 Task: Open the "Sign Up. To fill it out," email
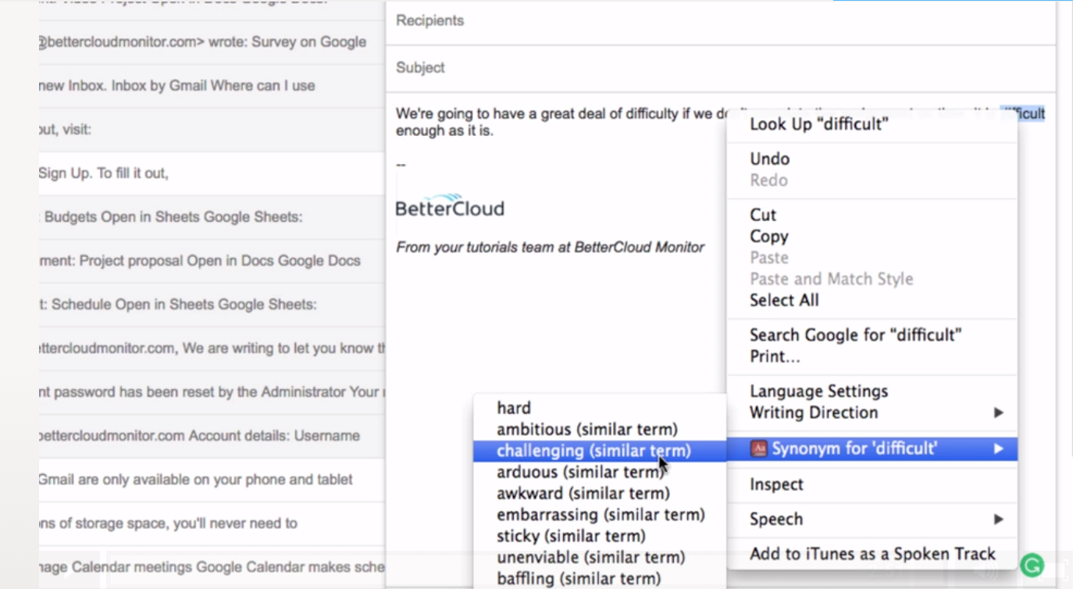(211, 173)
